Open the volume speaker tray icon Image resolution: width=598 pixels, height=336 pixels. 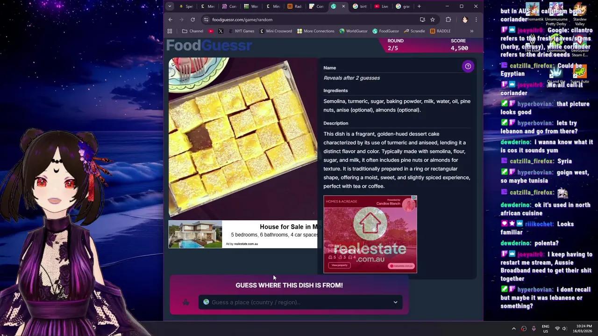(564, 329)
